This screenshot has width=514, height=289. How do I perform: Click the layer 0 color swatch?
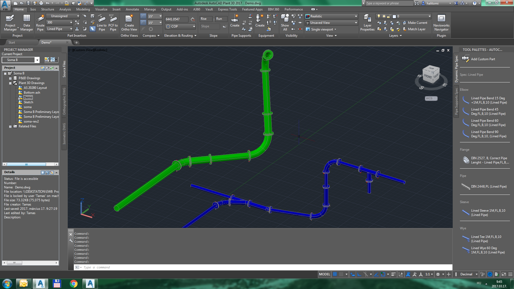point(394,16)
